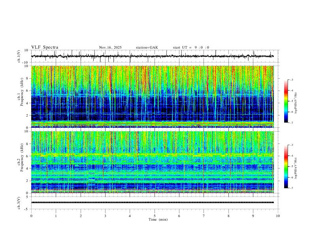Click time axis tick label "1"
The height and width of the screenshot is (242, 313).
point(56,216)
